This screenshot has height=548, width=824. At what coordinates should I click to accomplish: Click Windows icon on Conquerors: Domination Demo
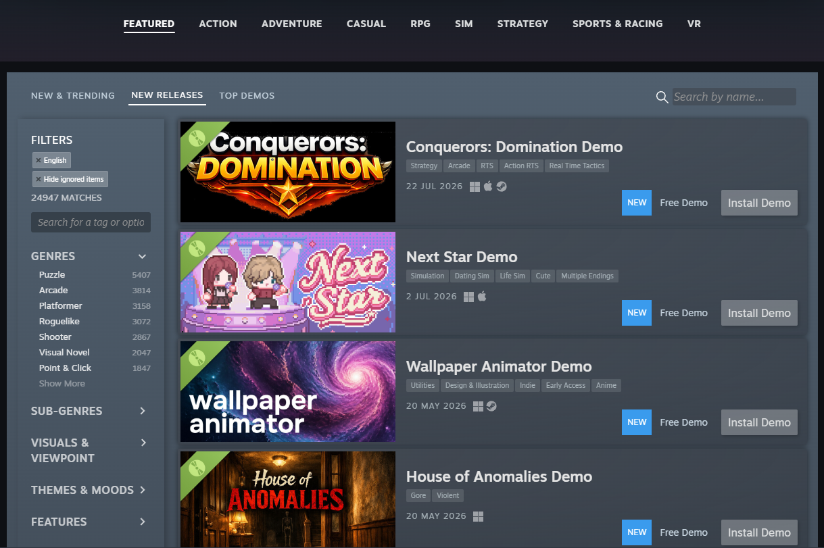point(475,186)
